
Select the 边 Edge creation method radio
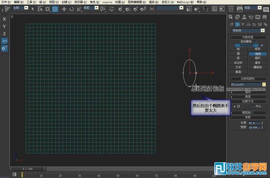point(234,106)
